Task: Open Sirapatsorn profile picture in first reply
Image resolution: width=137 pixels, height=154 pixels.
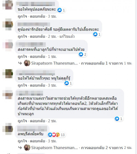Action: tap(27, 63)
